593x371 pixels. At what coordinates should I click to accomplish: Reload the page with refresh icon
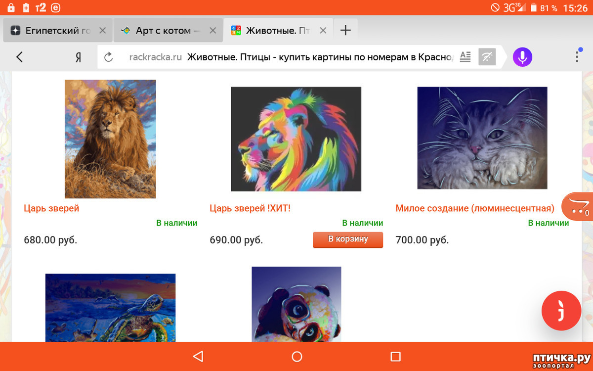coord(109,57)
